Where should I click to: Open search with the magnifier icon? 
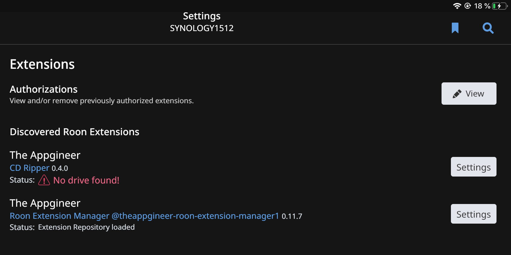pyautogui.click(x=488, y=28)
